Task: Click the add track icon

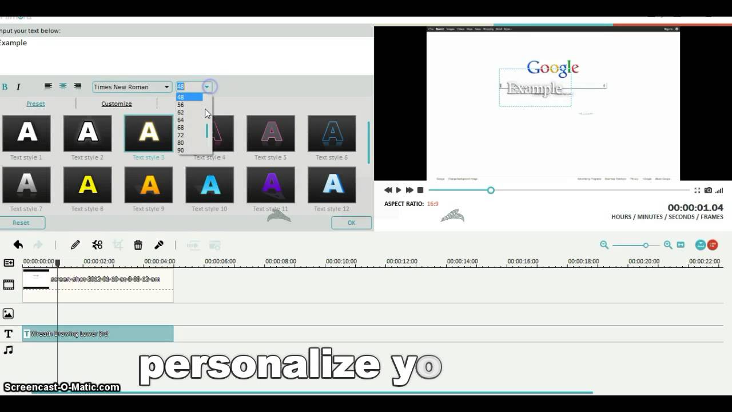Action: click(9, 263)
